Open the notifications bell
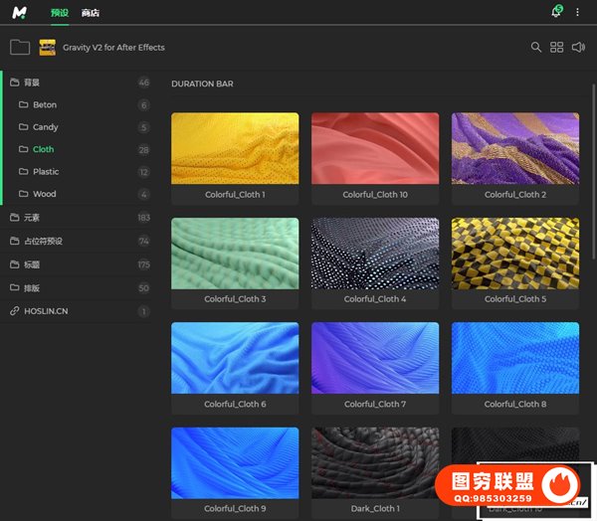 555,12
